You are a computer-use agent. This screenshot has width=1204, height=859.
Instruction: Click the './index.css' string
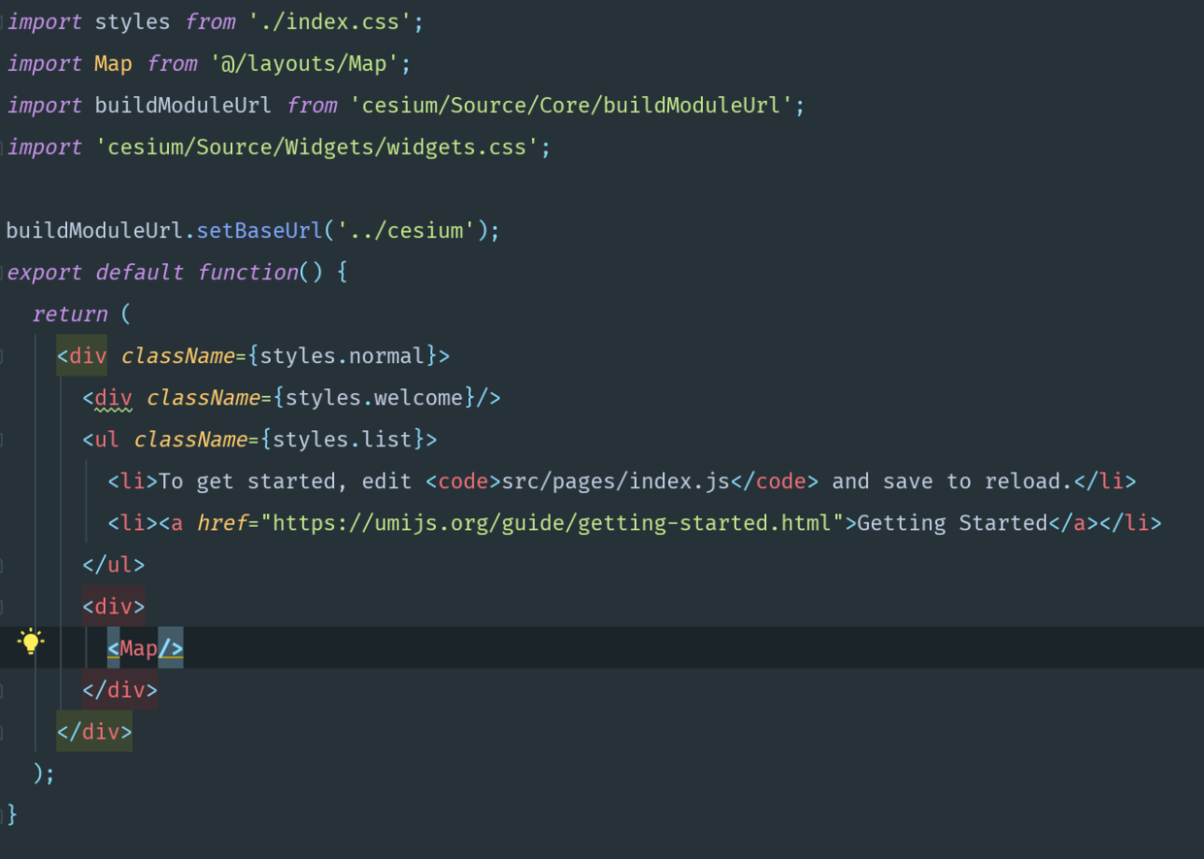click(x=329, y=21)
